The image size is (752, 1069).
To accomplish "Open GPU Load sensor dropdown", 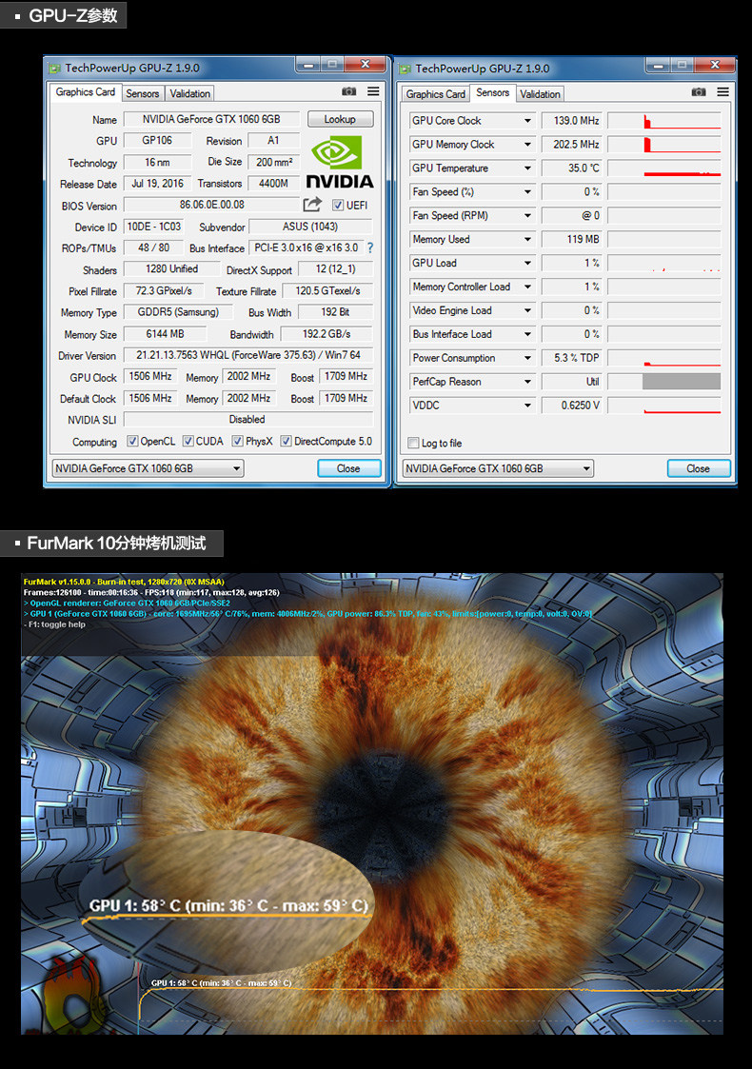I will coord(527,263).
